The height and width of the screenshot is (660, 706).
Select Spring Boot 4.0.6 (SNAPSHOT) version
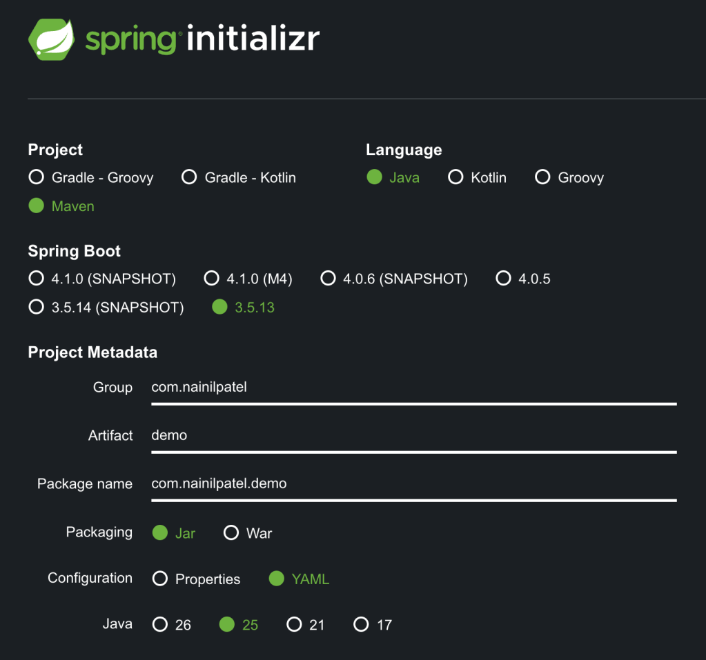pyautogui.click(x=329, y=279)
